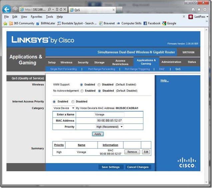Switch to the Setup router tab
The image size is (212, 188).
[x=52, y=62]
